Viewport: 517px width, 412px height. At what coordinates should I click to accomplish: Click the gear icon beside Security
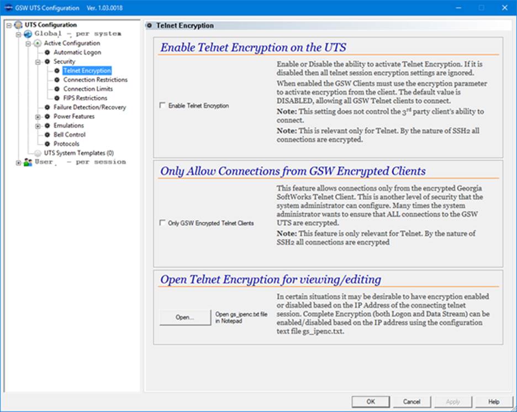[47, 62]
